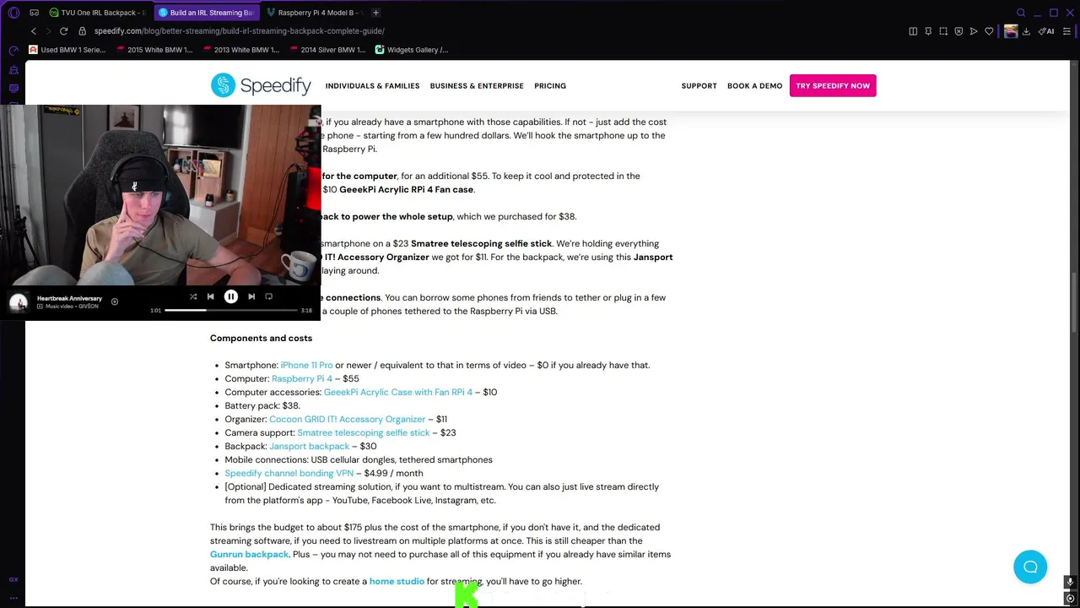The width and height of the screenshot is (1080, 608).
Task: Open the ad blocker shield icon
Action: (x=958, y=31)
